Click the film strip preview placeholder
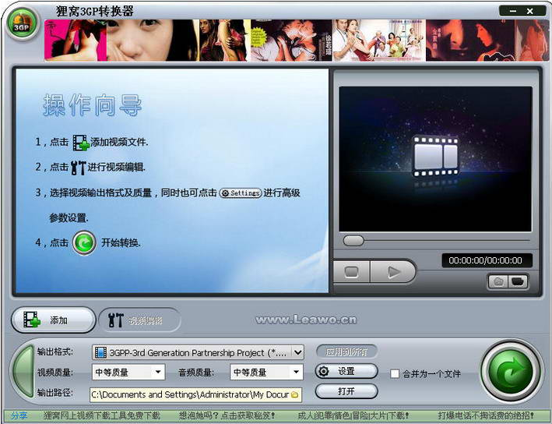Image resolution: width=552 pixels, height=424 pixels. click(x=436, y=156)
